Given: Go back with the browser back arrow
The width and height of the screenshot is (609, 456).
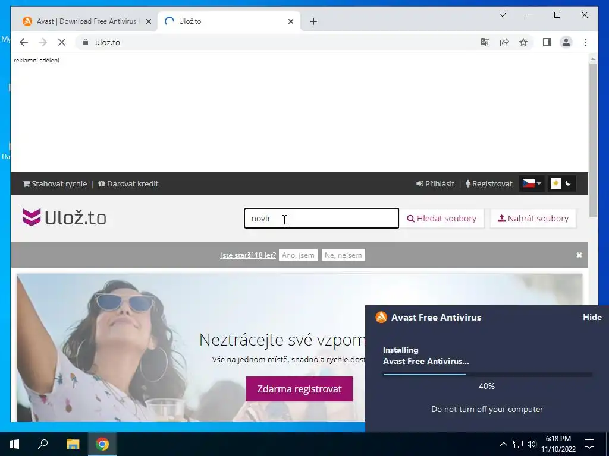Looking at the screenshot, I should 24,42.
